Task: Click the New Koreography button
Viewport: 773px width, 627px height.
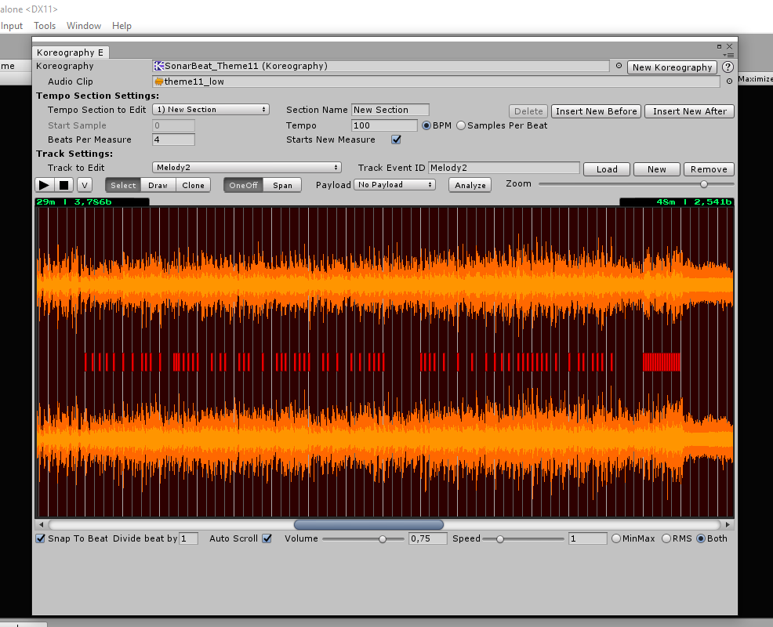Action: point(672,67)
